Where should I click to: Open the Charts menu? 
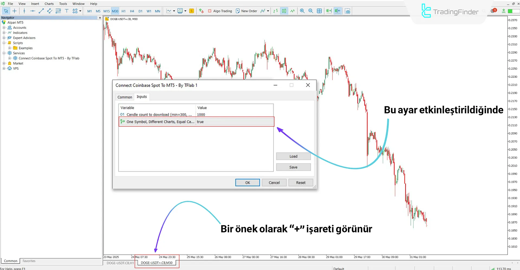point(49,4)
